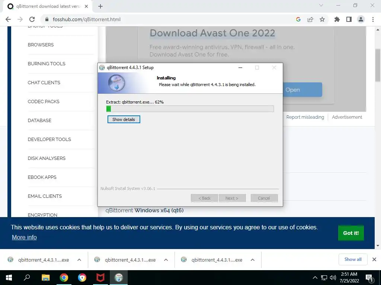381x285 pixels.
Task: Open DATABASE category
Action: pyautogui.click(x=39, y=121)
